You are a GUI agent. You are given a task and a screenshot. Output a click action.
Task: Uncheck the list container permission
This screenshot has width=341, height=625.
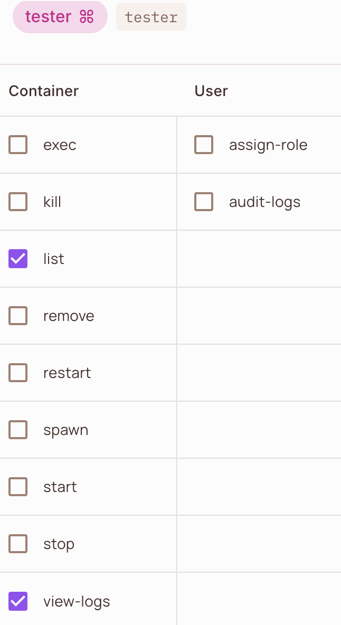click(x=18, y=258)
